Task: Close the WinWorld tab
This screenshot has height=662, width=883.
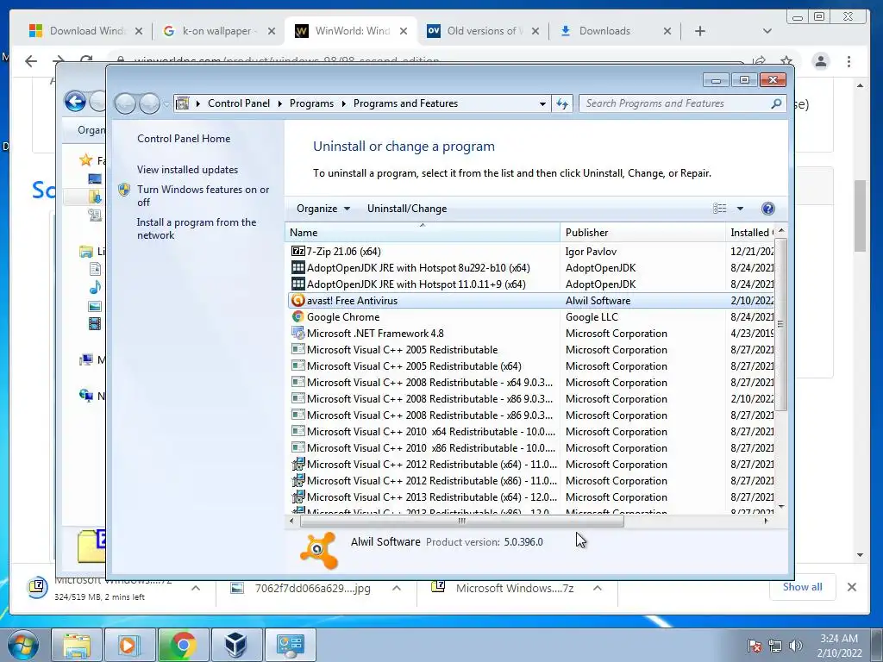Action: (404, 31)
